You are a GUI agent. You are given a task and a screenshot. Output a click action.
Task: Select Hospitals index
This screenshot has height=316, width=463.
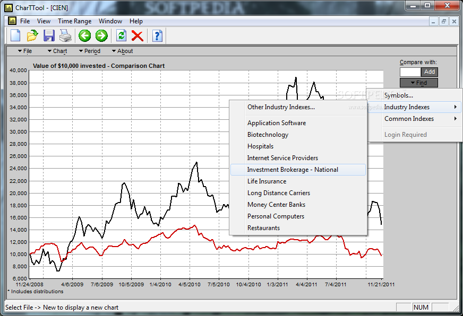298,146
